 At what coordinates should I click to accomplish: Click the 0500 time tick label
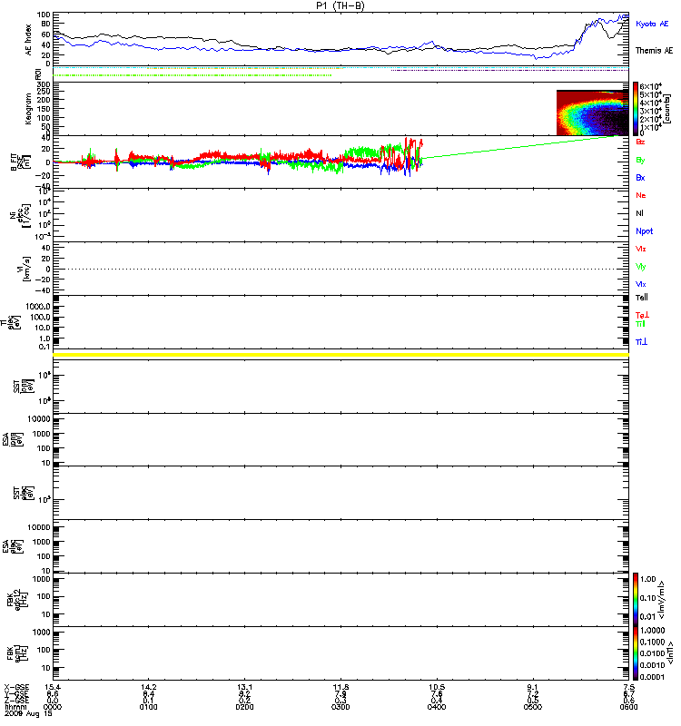[533, 707]
